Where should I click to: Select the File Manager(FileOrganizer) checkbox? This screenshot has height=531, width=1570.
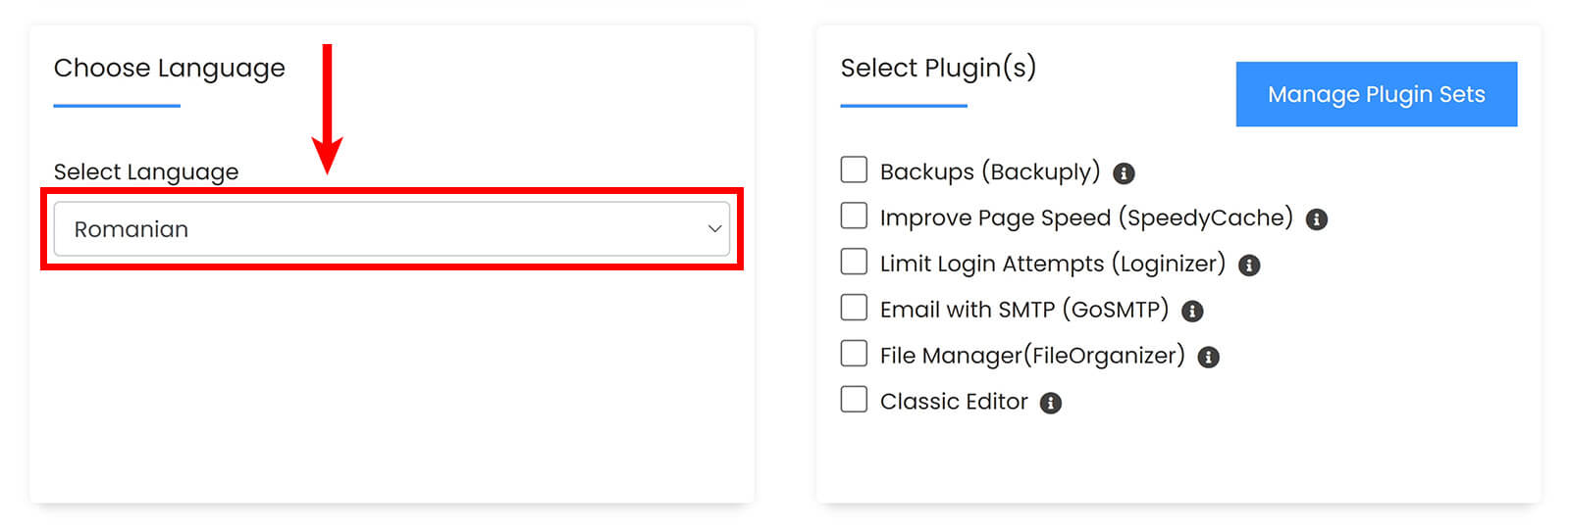[854, 354]
